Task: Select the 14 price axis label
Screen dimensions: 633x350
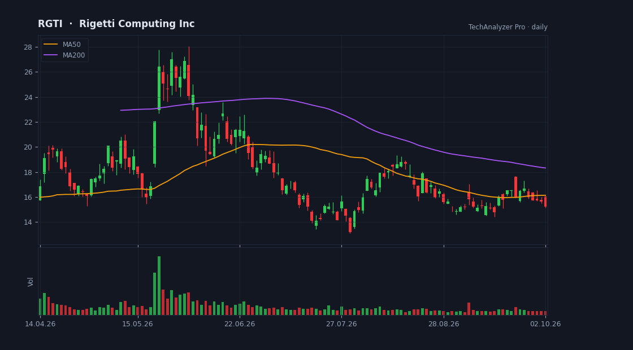Action: tap(28, 222)
